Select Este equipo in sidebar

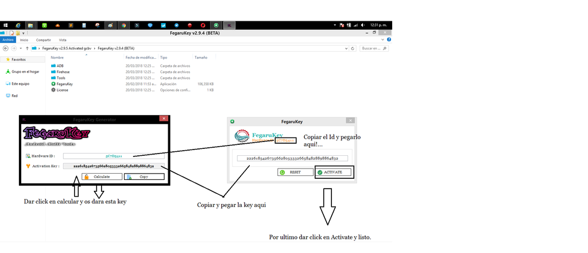click(x=18, y=84)
